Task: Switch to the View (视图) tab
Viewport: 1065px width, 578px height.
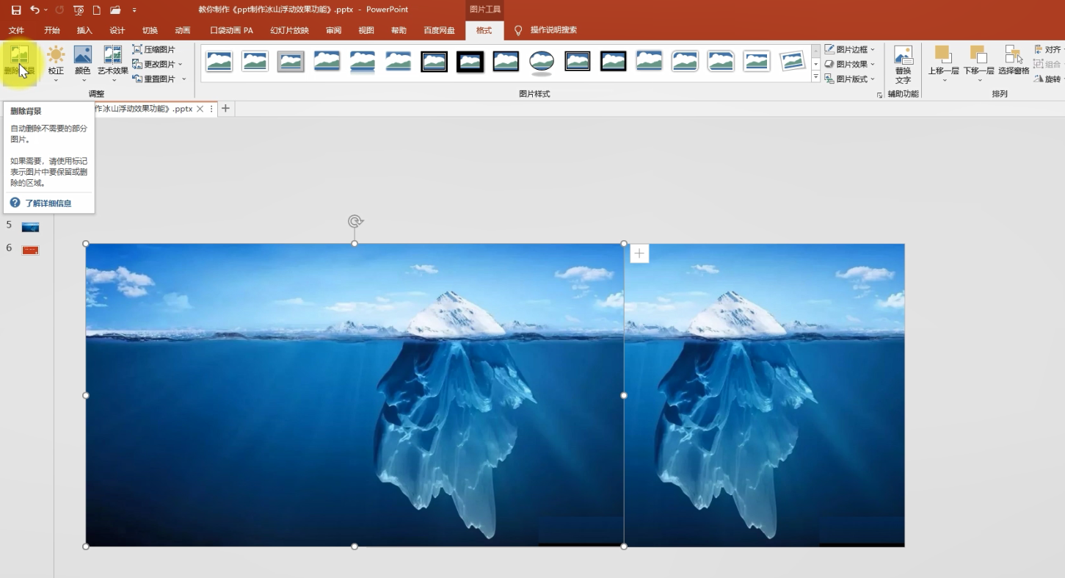Action: [366, 30]
